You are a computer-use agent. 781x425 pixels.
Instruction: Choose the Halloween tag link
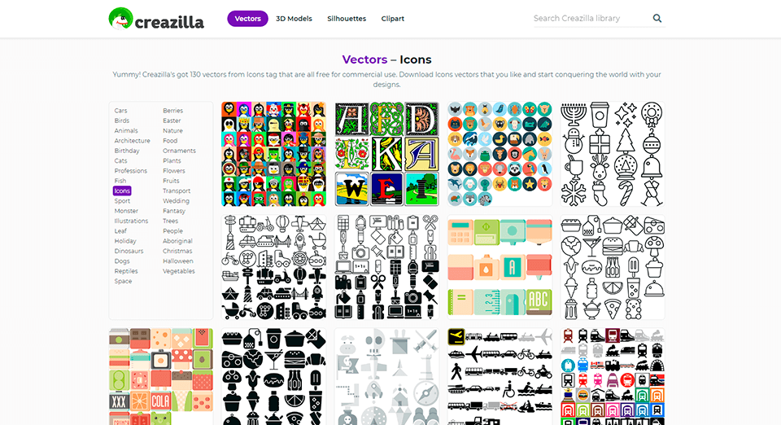coord(178,261)
